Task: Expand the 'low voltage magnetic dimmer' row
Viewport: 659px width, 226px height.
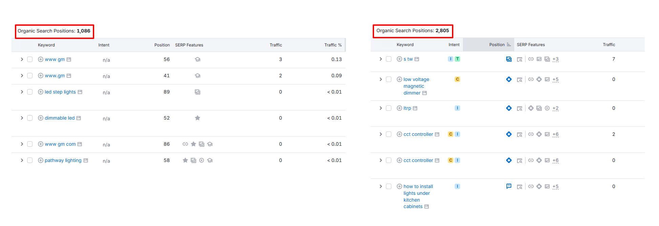Action: (x=381, y=79)
